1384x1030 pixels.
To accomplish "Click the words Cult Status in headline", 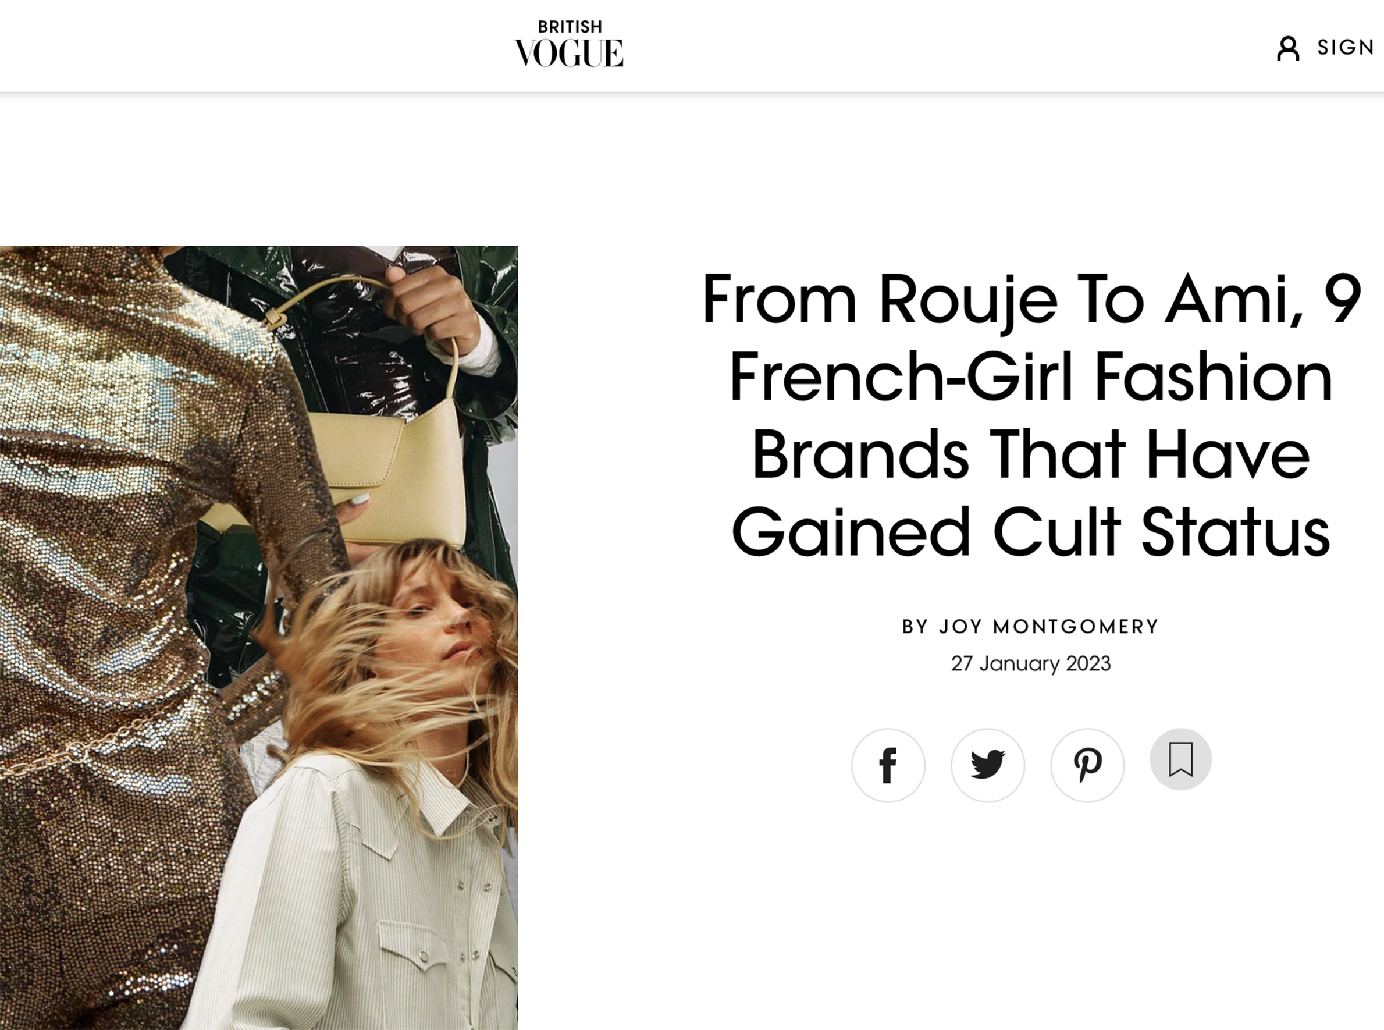I will [1161, 532].
